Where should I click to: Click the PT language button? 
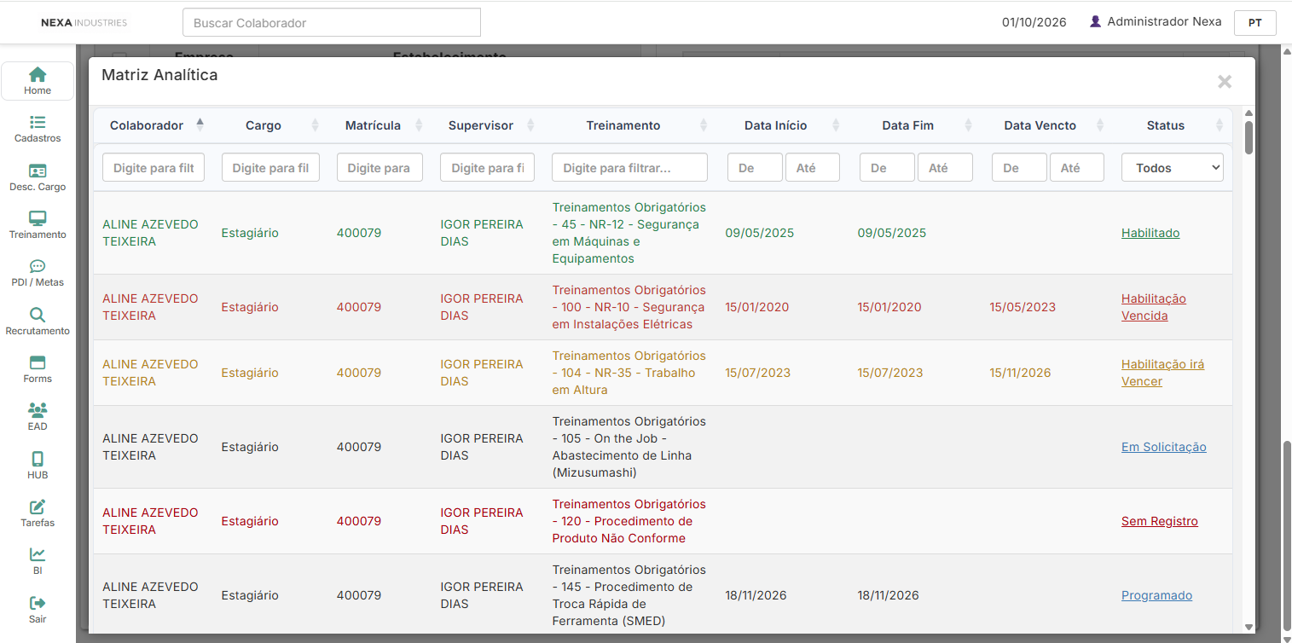(1255, 23)
